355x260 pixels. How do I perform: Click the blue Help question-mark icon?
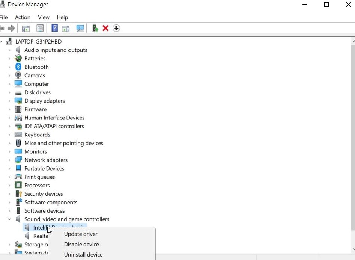tap(54, 28)
